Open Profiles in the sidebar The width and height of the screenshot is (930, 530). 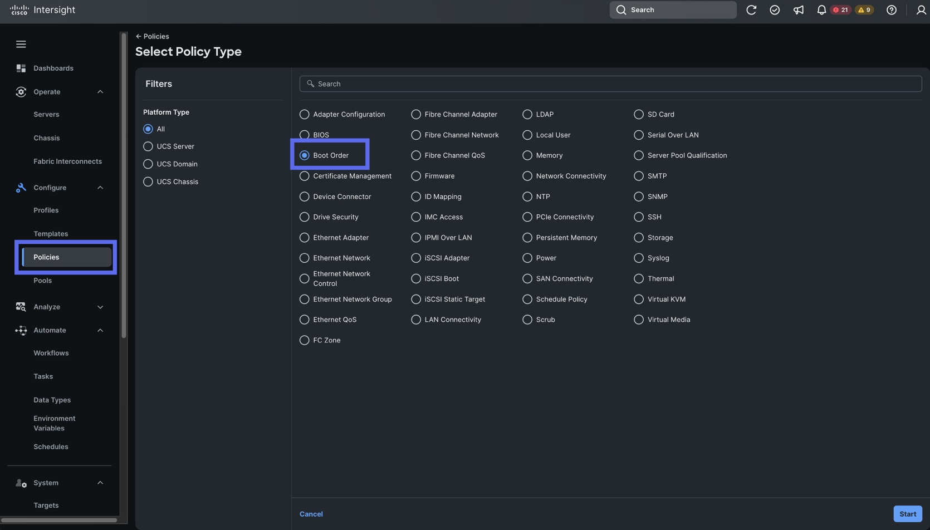tap(46, 210)
